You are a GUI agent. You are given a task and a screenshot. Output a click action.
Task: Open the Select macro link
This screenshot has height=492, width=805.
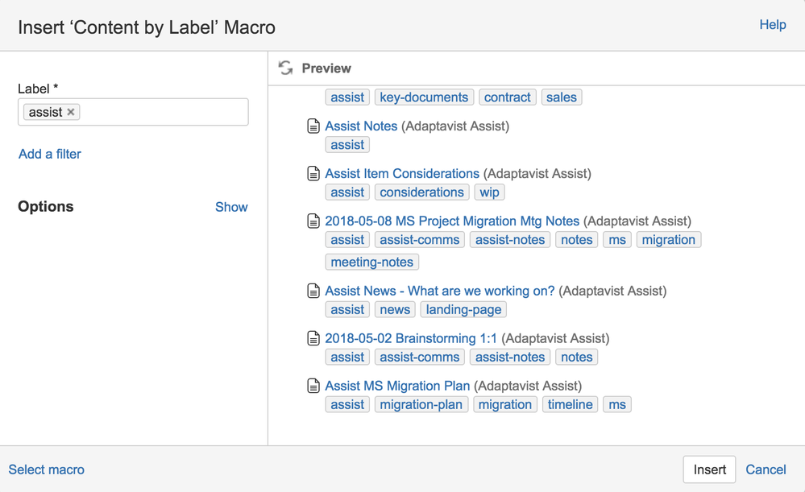tap(47, 469)
